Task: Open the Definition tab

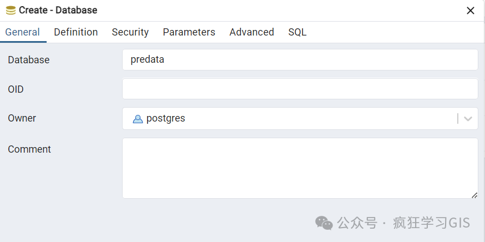Action: [x=75, y=32]
